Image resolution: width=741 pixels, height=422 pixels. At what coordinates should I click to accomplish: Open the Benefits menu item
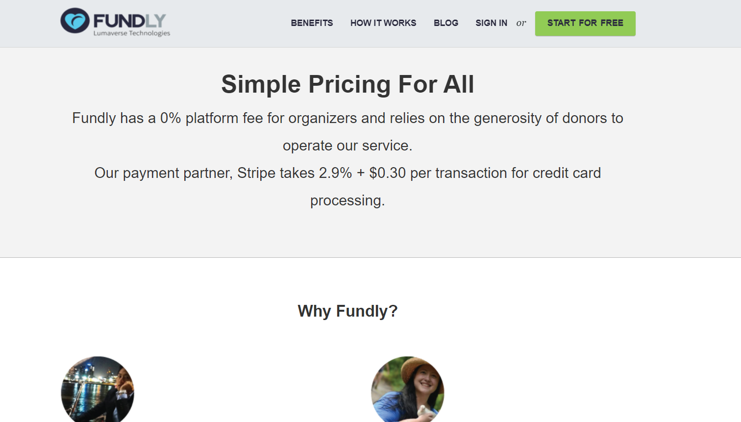pos(312,23)
